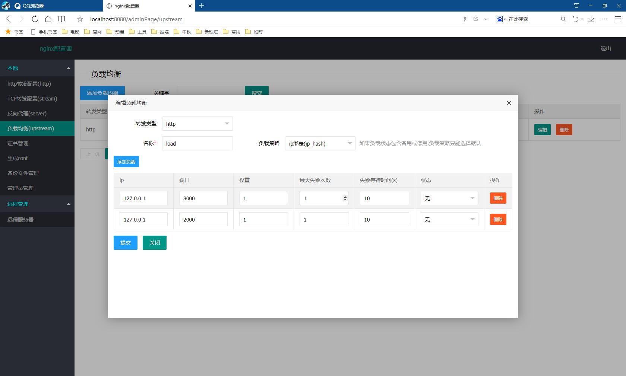The height and width of the screenshot is (376, 626).
Task: Delete the port 8000 load row
Action: pyautogui.click(x=498, y=198)
